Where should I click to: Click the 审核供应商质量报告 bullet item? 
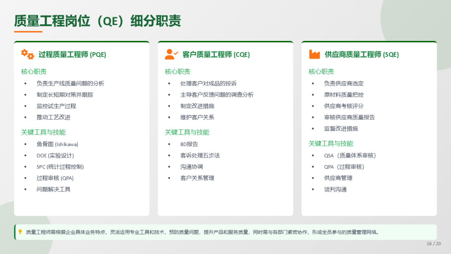[350, 117]
